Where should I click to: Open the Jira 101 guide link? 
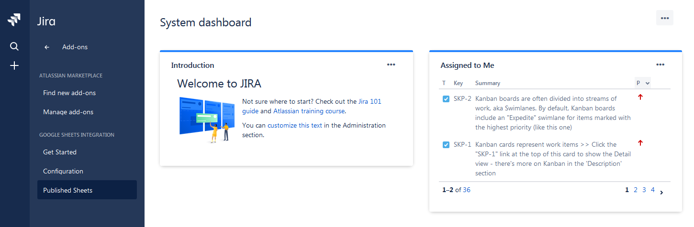369,101
